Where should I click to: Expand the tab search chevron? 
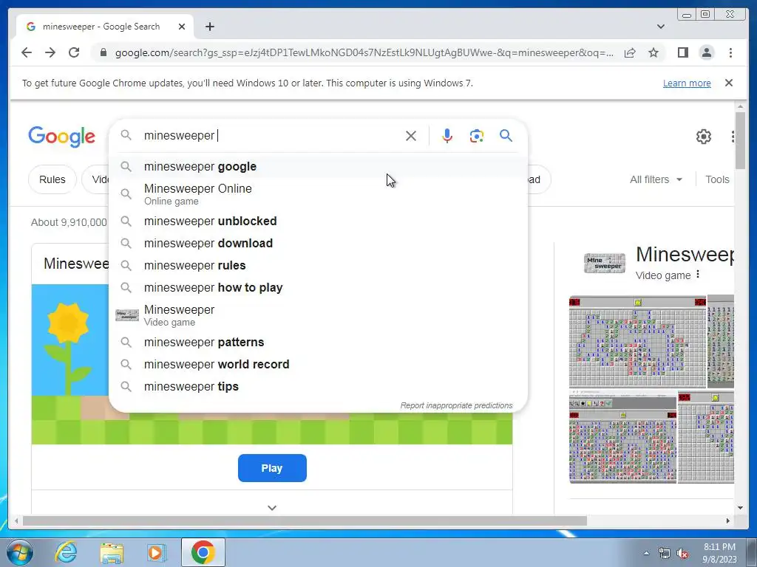(661, 27)
